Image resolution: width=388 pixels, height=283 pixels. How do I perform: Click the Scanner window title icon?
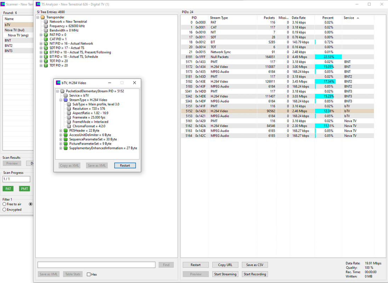click(x=2, y=4)
